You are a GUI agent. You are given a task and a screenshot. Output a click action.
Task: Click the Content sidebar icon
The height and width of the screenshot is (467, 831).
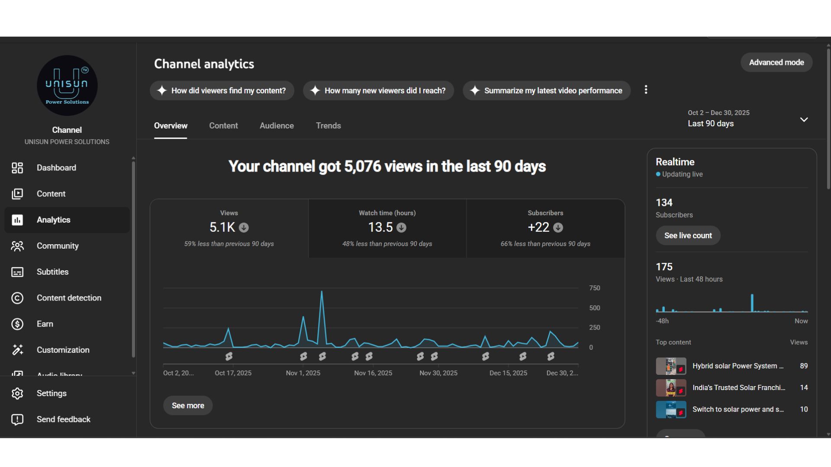pyautogui.click(x=17, y=194)
